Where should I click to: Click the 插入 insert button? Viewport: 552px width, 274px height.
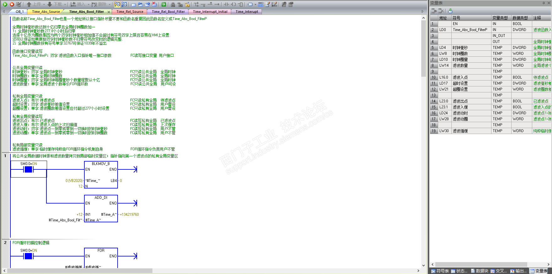[x=78, y=4]
